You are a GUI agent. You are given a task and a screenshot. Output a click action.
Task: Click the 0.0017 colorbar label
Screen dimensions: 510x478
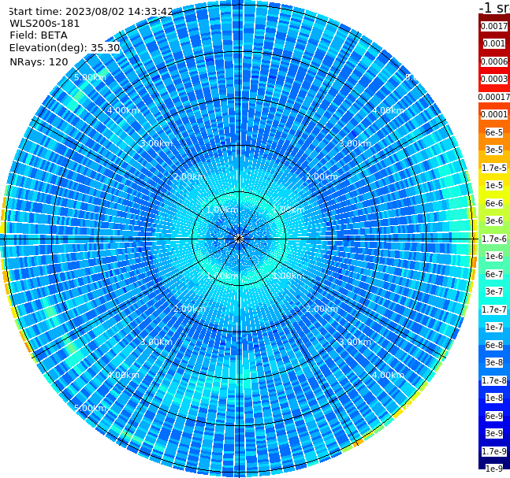(x=494, y=26)
